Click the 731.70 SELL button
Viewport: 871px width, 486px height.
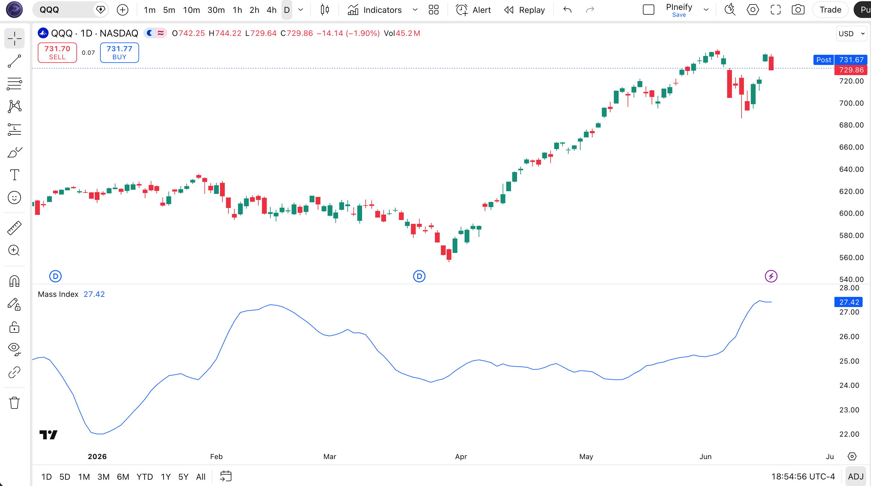click(57, 53)
